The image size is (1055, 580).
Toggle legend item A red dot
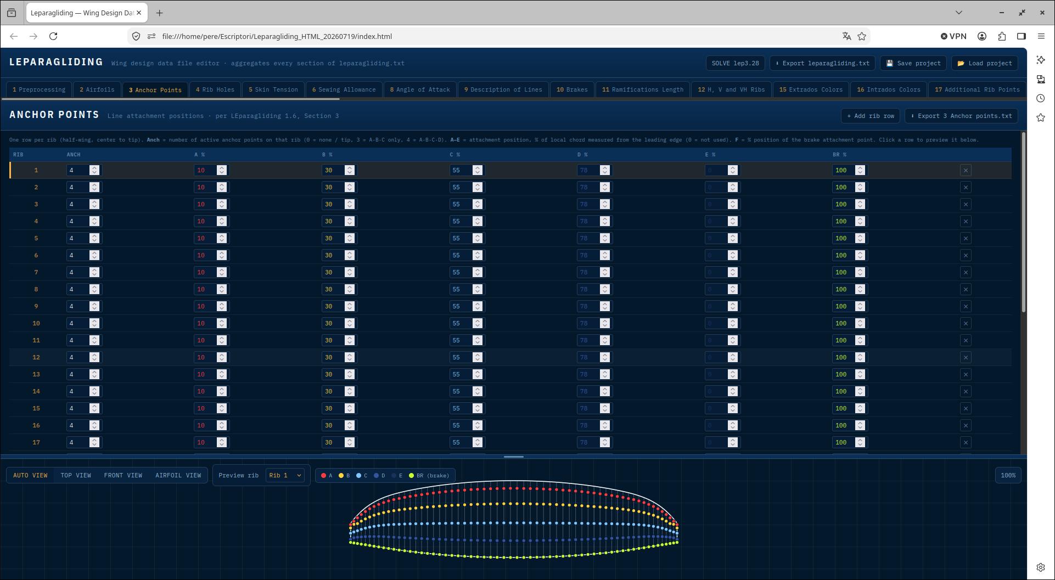[x=327, y=476]
